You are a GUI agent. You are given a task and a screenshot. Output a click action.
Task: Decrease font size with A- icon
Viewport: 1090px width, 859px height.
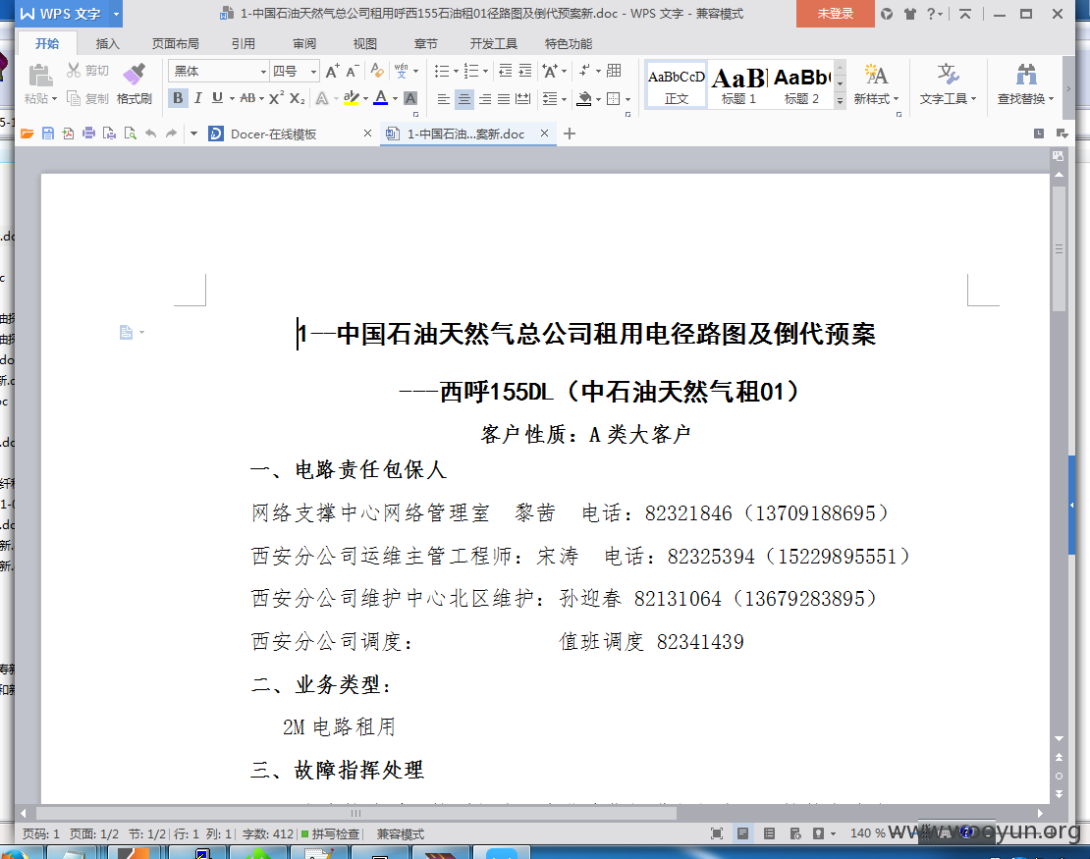click(x=353, y=71)
